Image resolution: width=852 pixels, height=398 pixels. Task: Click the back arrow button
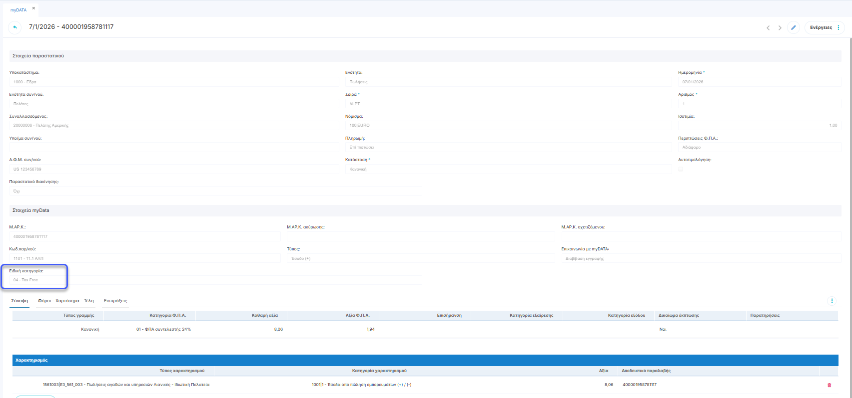click(x=15, y=27)
